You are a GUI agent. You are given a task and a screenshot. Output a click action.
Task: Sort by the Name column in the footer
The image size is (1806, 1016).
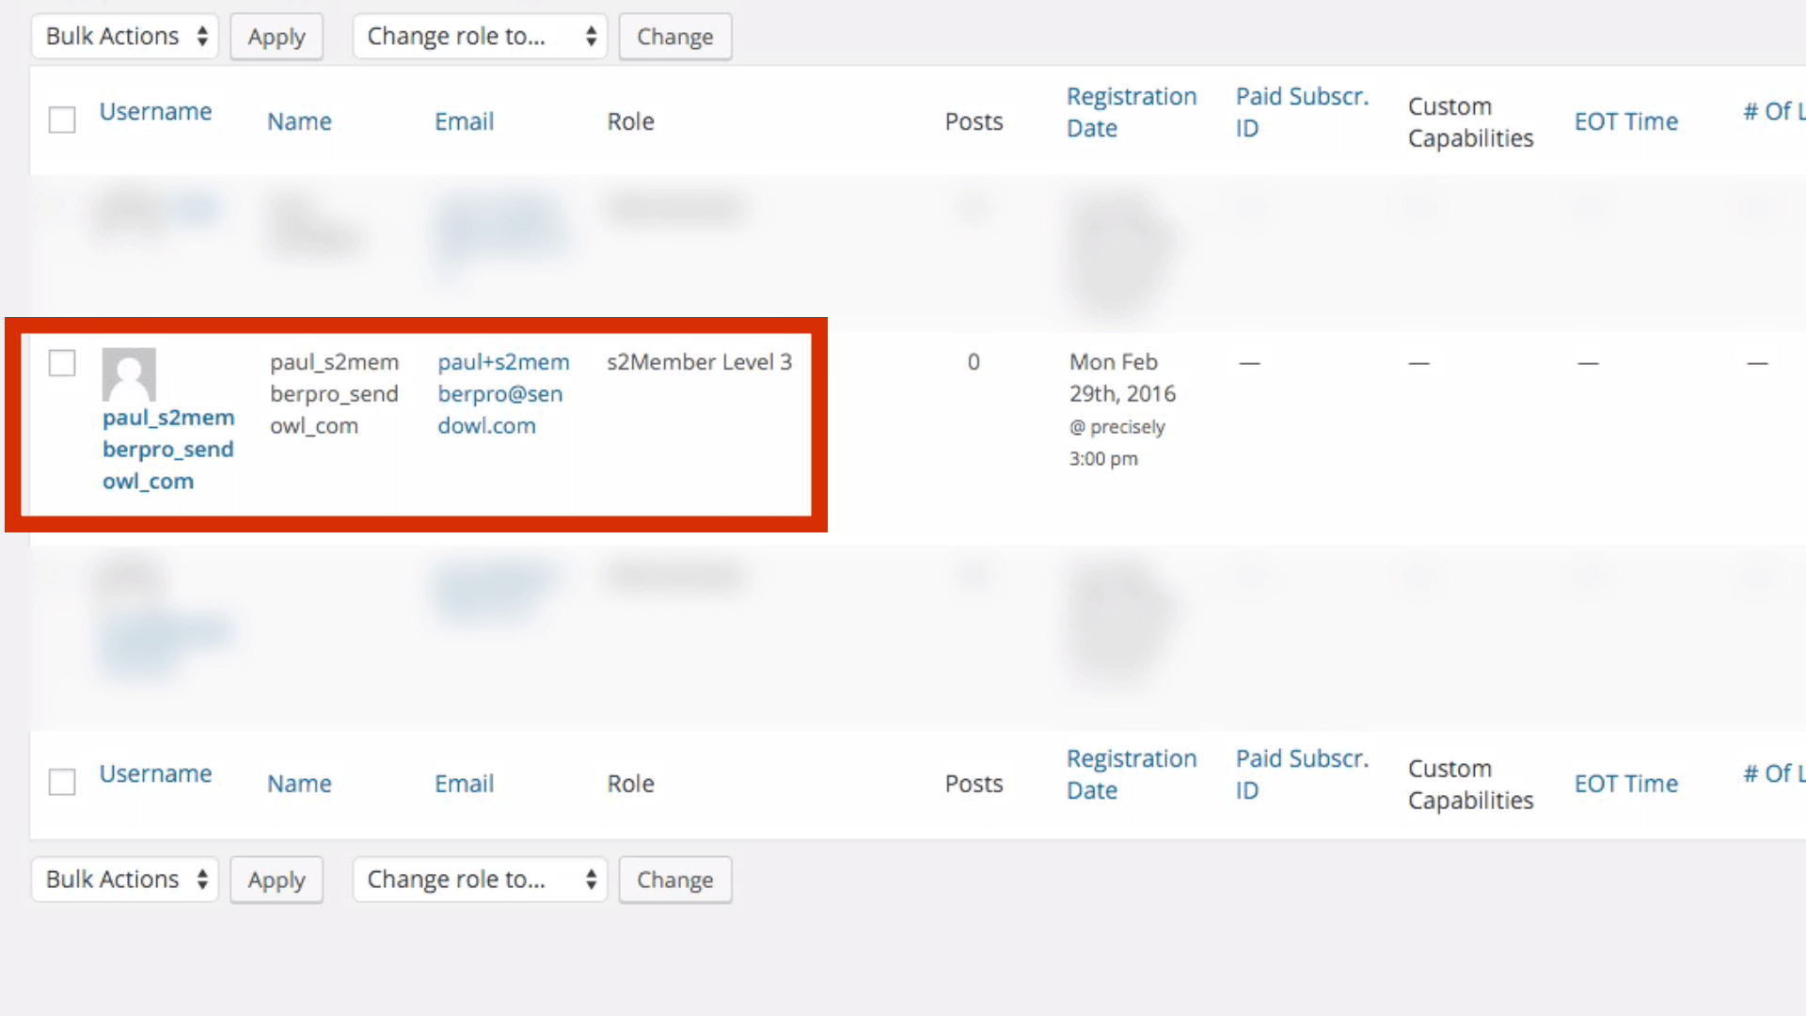[x=299, y=784]
